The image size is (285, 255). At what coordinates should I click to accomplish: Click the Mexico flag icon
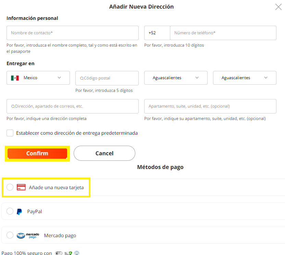click(x=15, y=78)
